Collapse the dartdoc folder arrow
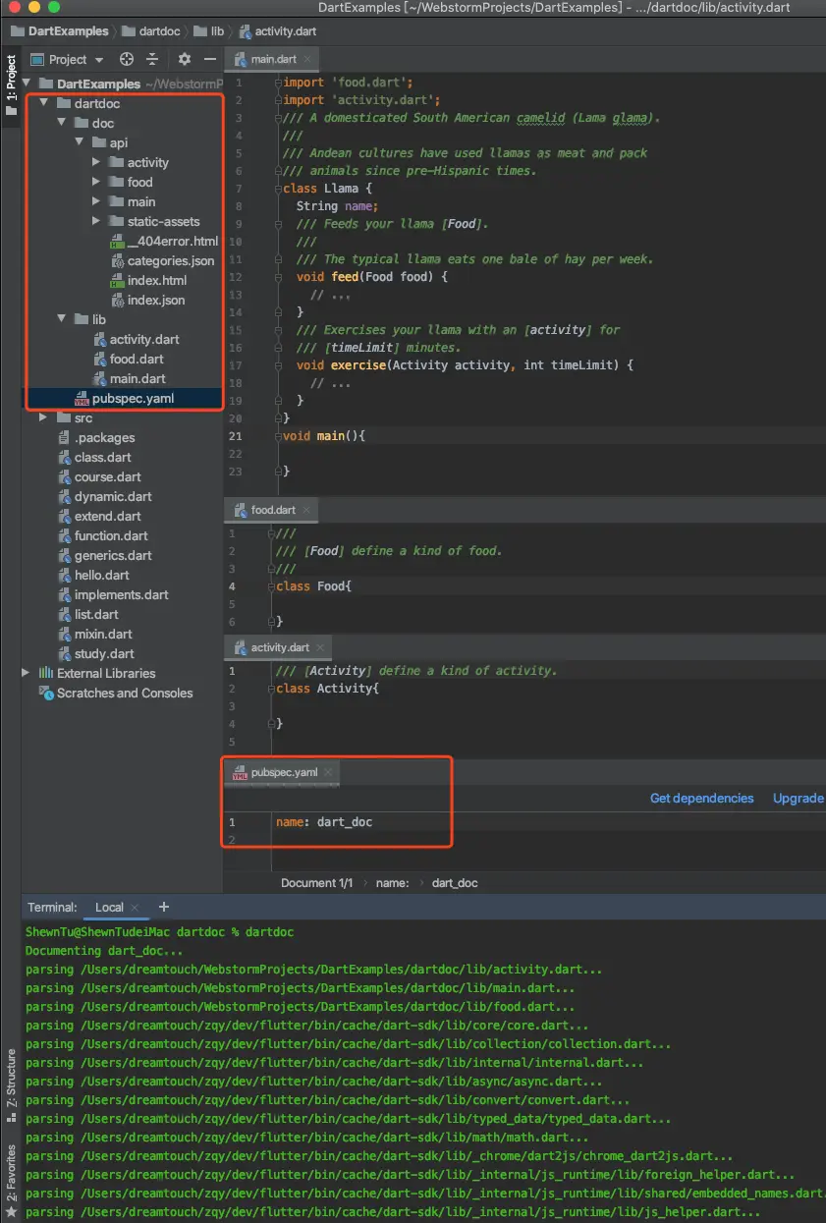 pyautogui.click(x=44, y=104)
